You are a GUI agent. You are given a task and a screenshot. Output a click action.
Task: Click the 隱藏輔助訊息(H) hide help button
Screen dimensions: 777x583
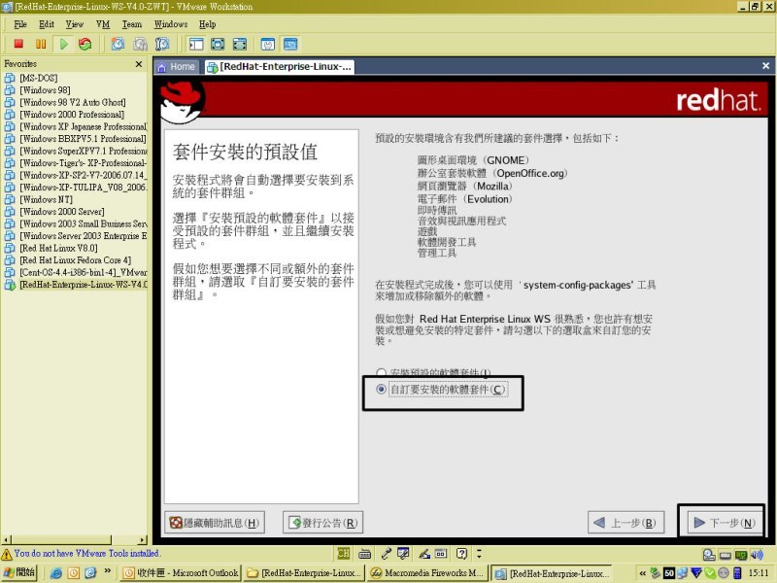coord(215,523)
